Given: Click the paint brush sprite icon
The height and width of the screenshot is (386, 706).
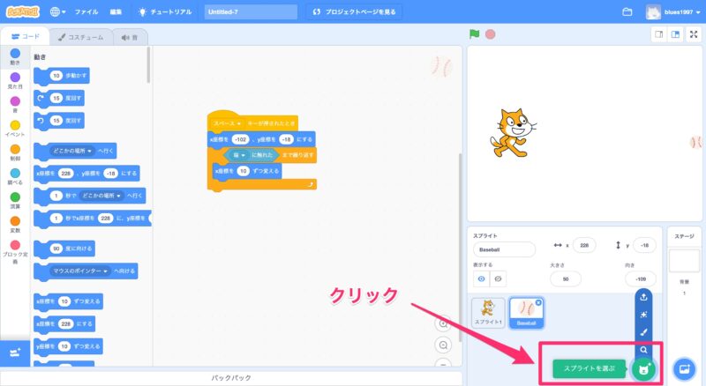Looking at the screenshot, I should click(x=645, y=332).
